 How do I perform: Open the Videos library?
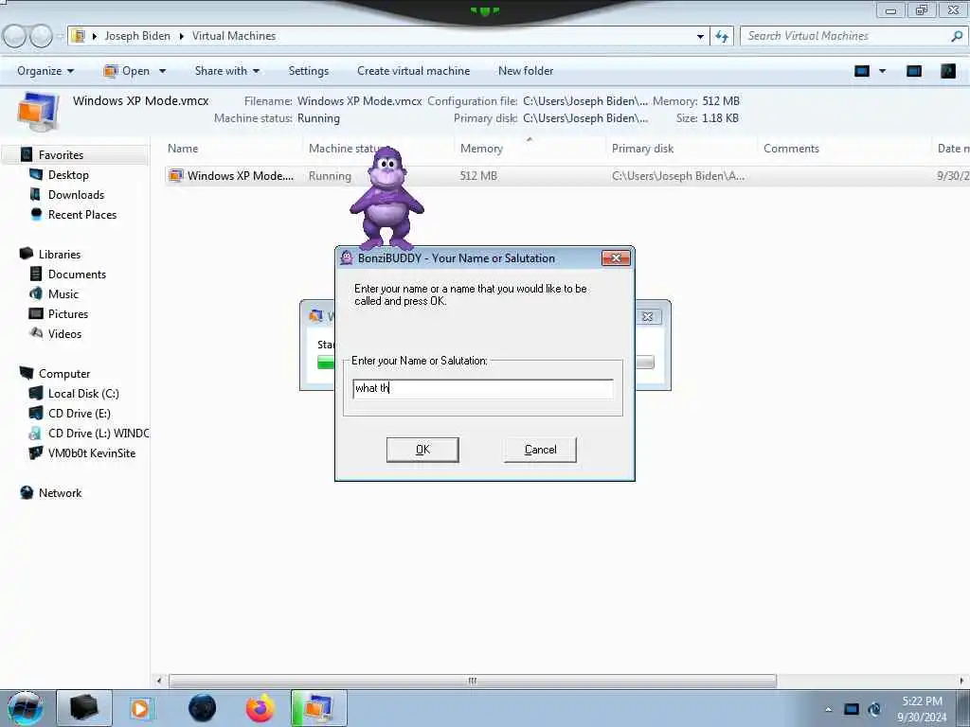pyautogui.click(x=64, y=334)
